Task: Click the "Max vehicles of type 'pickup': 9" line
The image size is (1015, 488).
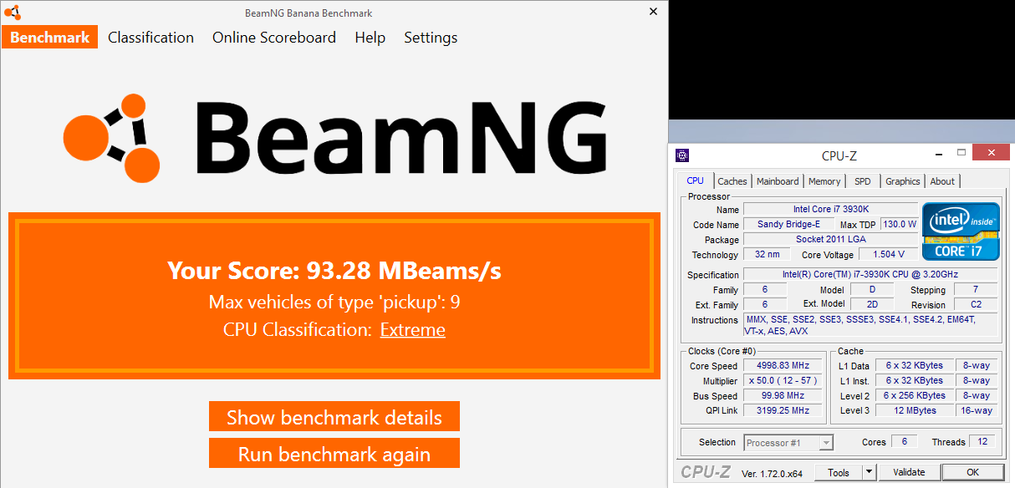Action: (334, 302)
